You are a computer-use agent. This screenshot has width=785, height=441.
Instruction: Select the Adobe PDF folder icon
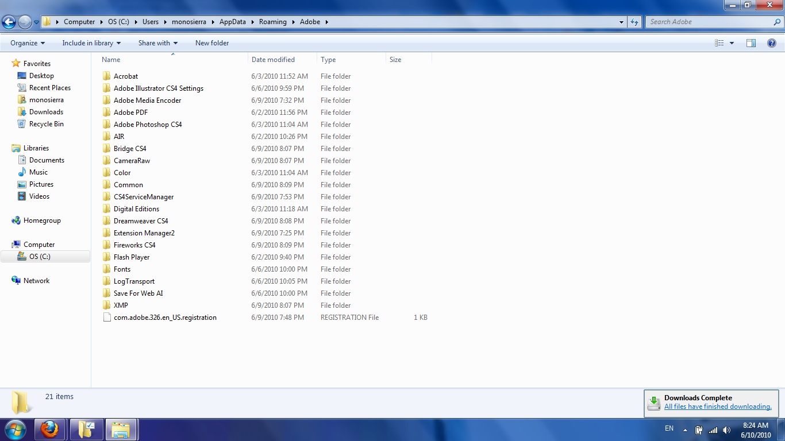click(x=106, y=113)
